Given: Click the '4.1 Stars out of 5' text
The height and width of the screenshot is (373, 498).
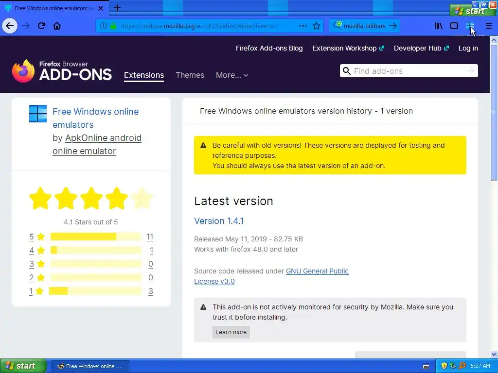Looking at the screenshot, I should click(91, 222).
